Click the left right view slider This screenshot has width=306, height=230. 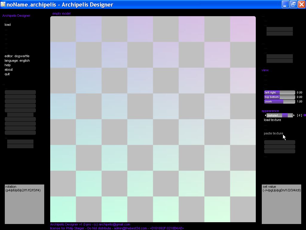(x=279, y=93)
